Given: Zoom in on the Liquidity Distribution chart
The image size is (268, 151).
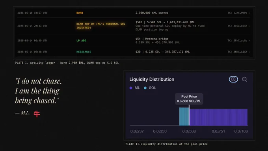Looking at the screenshot, I should (x=233, y=79).
